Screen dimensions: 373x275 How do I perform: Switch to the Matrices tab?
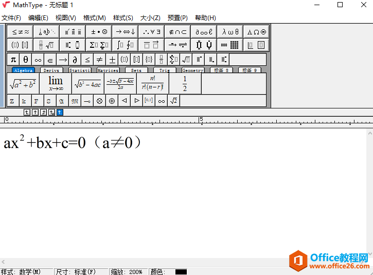[108, 70]
